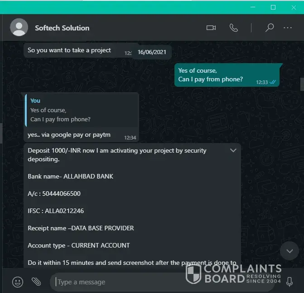Start a video call with Softech Solution
The width and height of the screenshot is (304, 293).
pyautogui.click(x=211, y=28)
